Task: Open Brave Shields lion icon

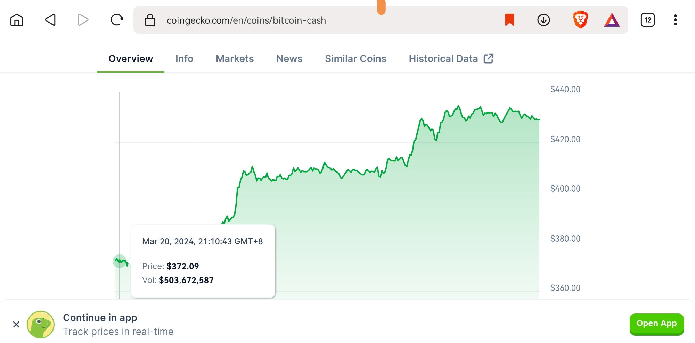Action: coord(580,20)
